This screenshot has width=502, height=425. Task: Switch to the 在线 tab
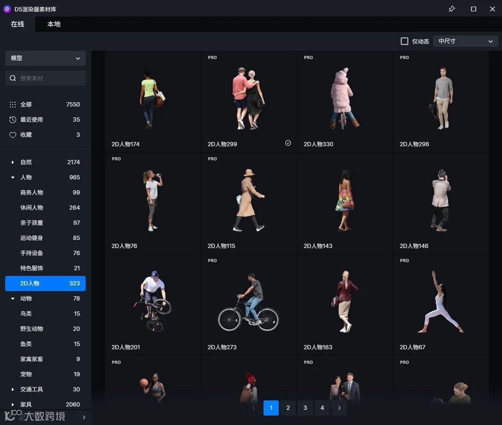pyautogui.click(x=18, y=24)
